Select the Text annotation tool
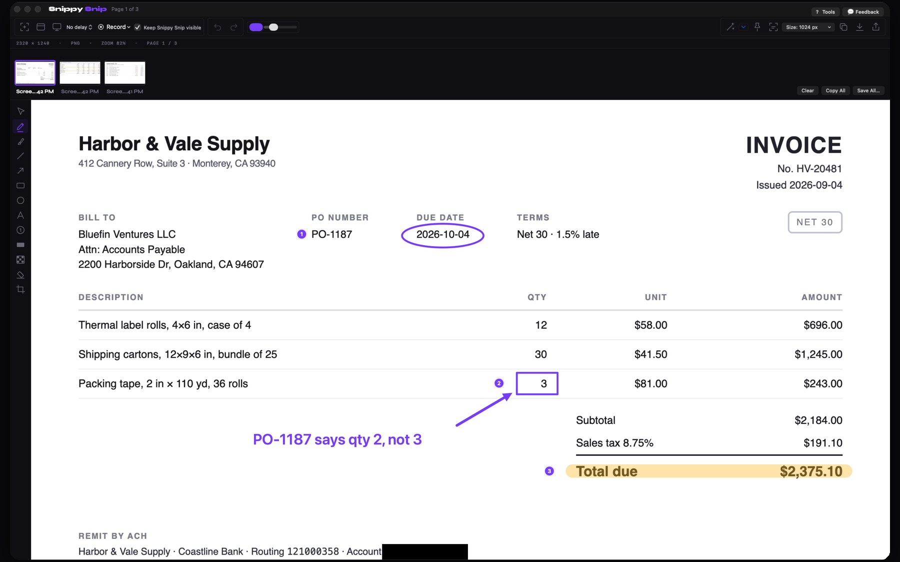 [x=20, y=215]
